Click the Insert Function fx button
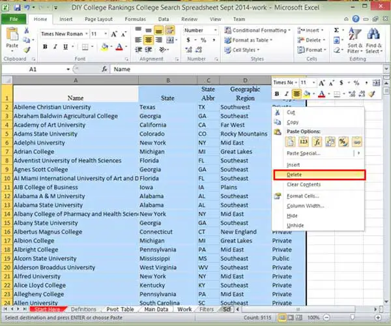The height and width of the screenshot is (326, 391). tap(104, 69)
